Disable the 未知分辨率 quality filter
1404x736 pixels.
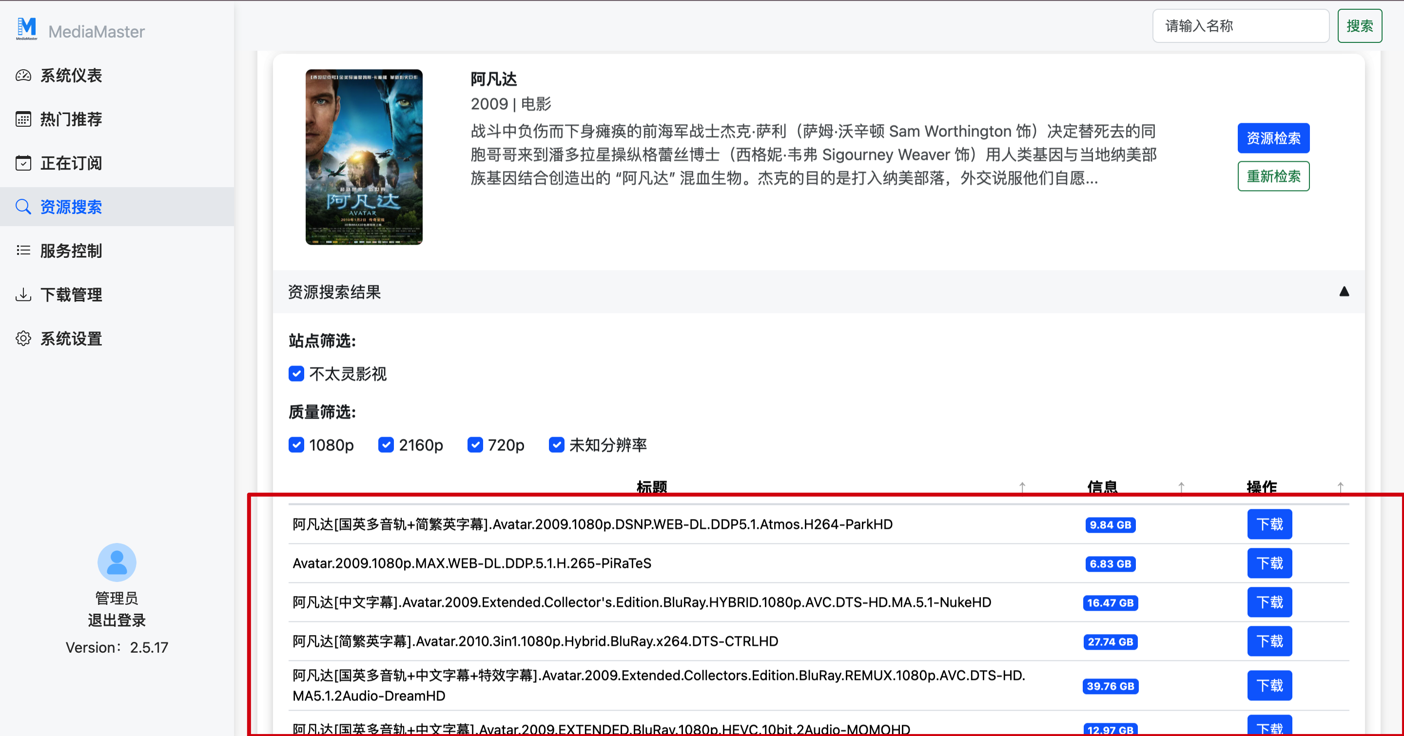point(556,445)
